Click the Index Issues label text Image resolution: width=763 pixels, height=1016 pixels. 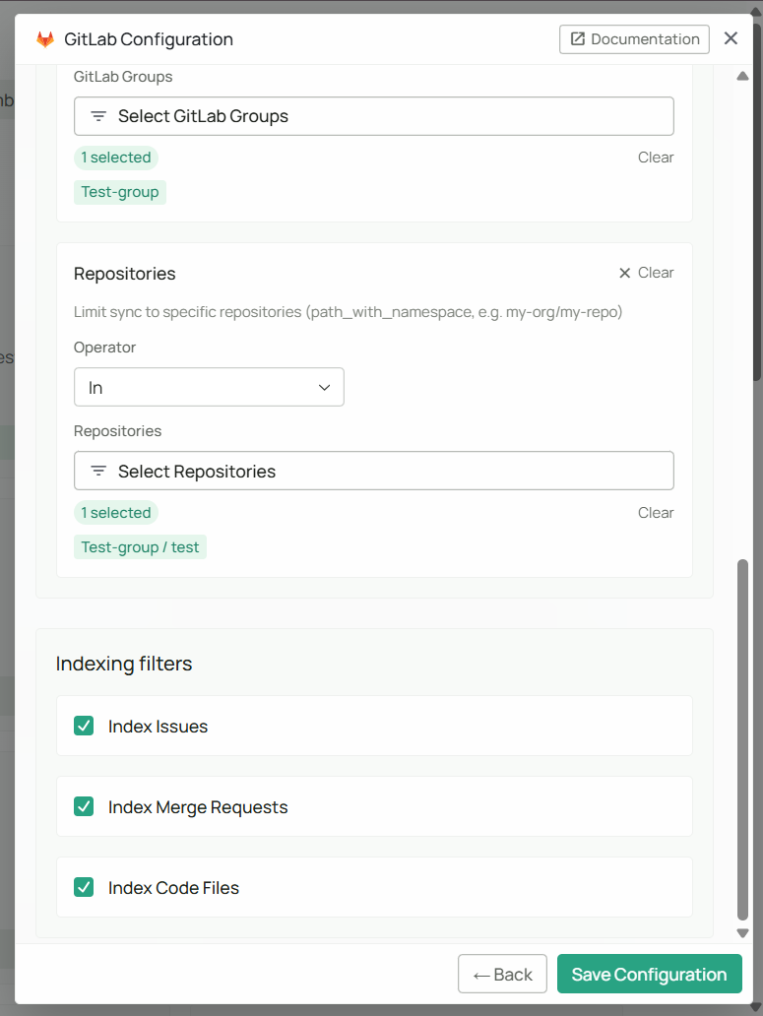tap(159, 727)
